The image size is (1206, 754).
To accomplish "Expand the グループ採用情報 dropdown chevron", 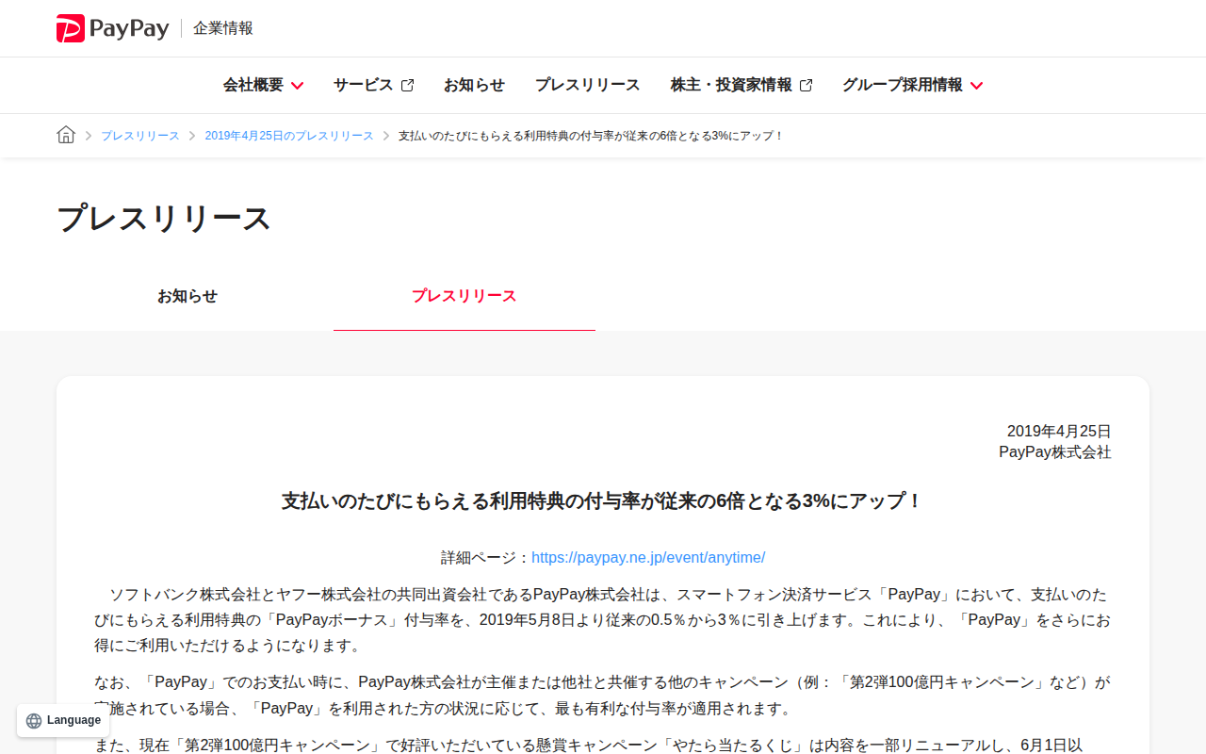I will click(x=977, y=86).
